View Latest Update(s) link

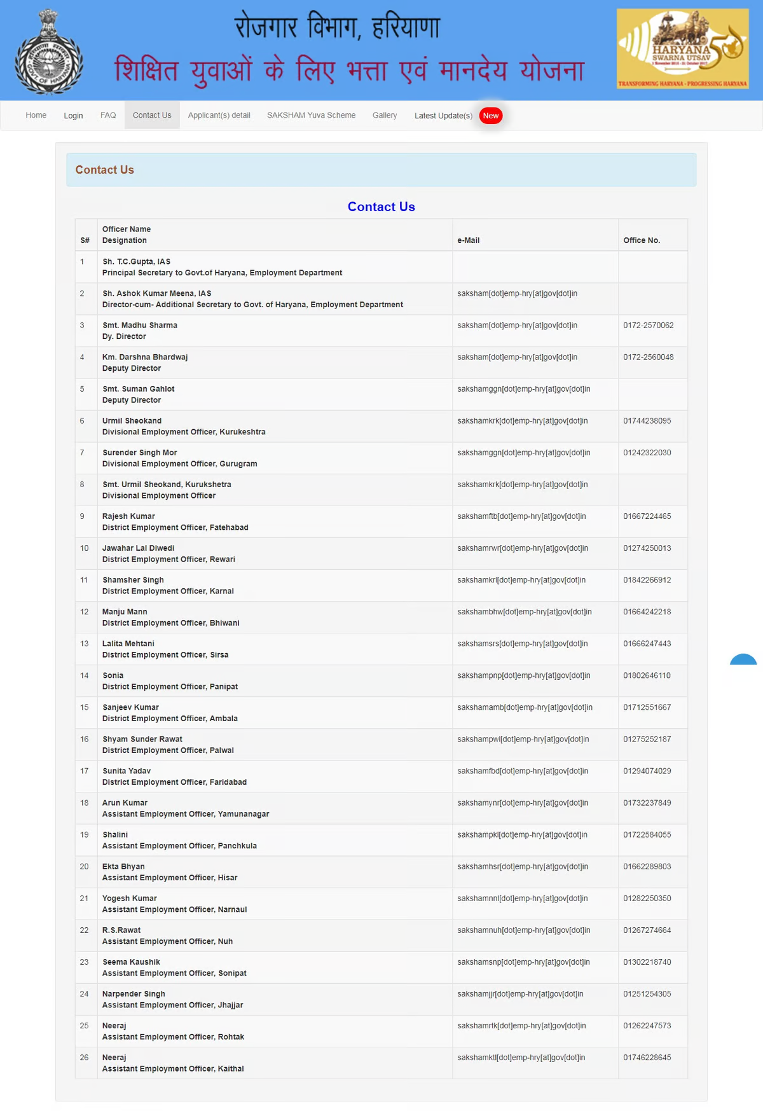tap(443, 116)
